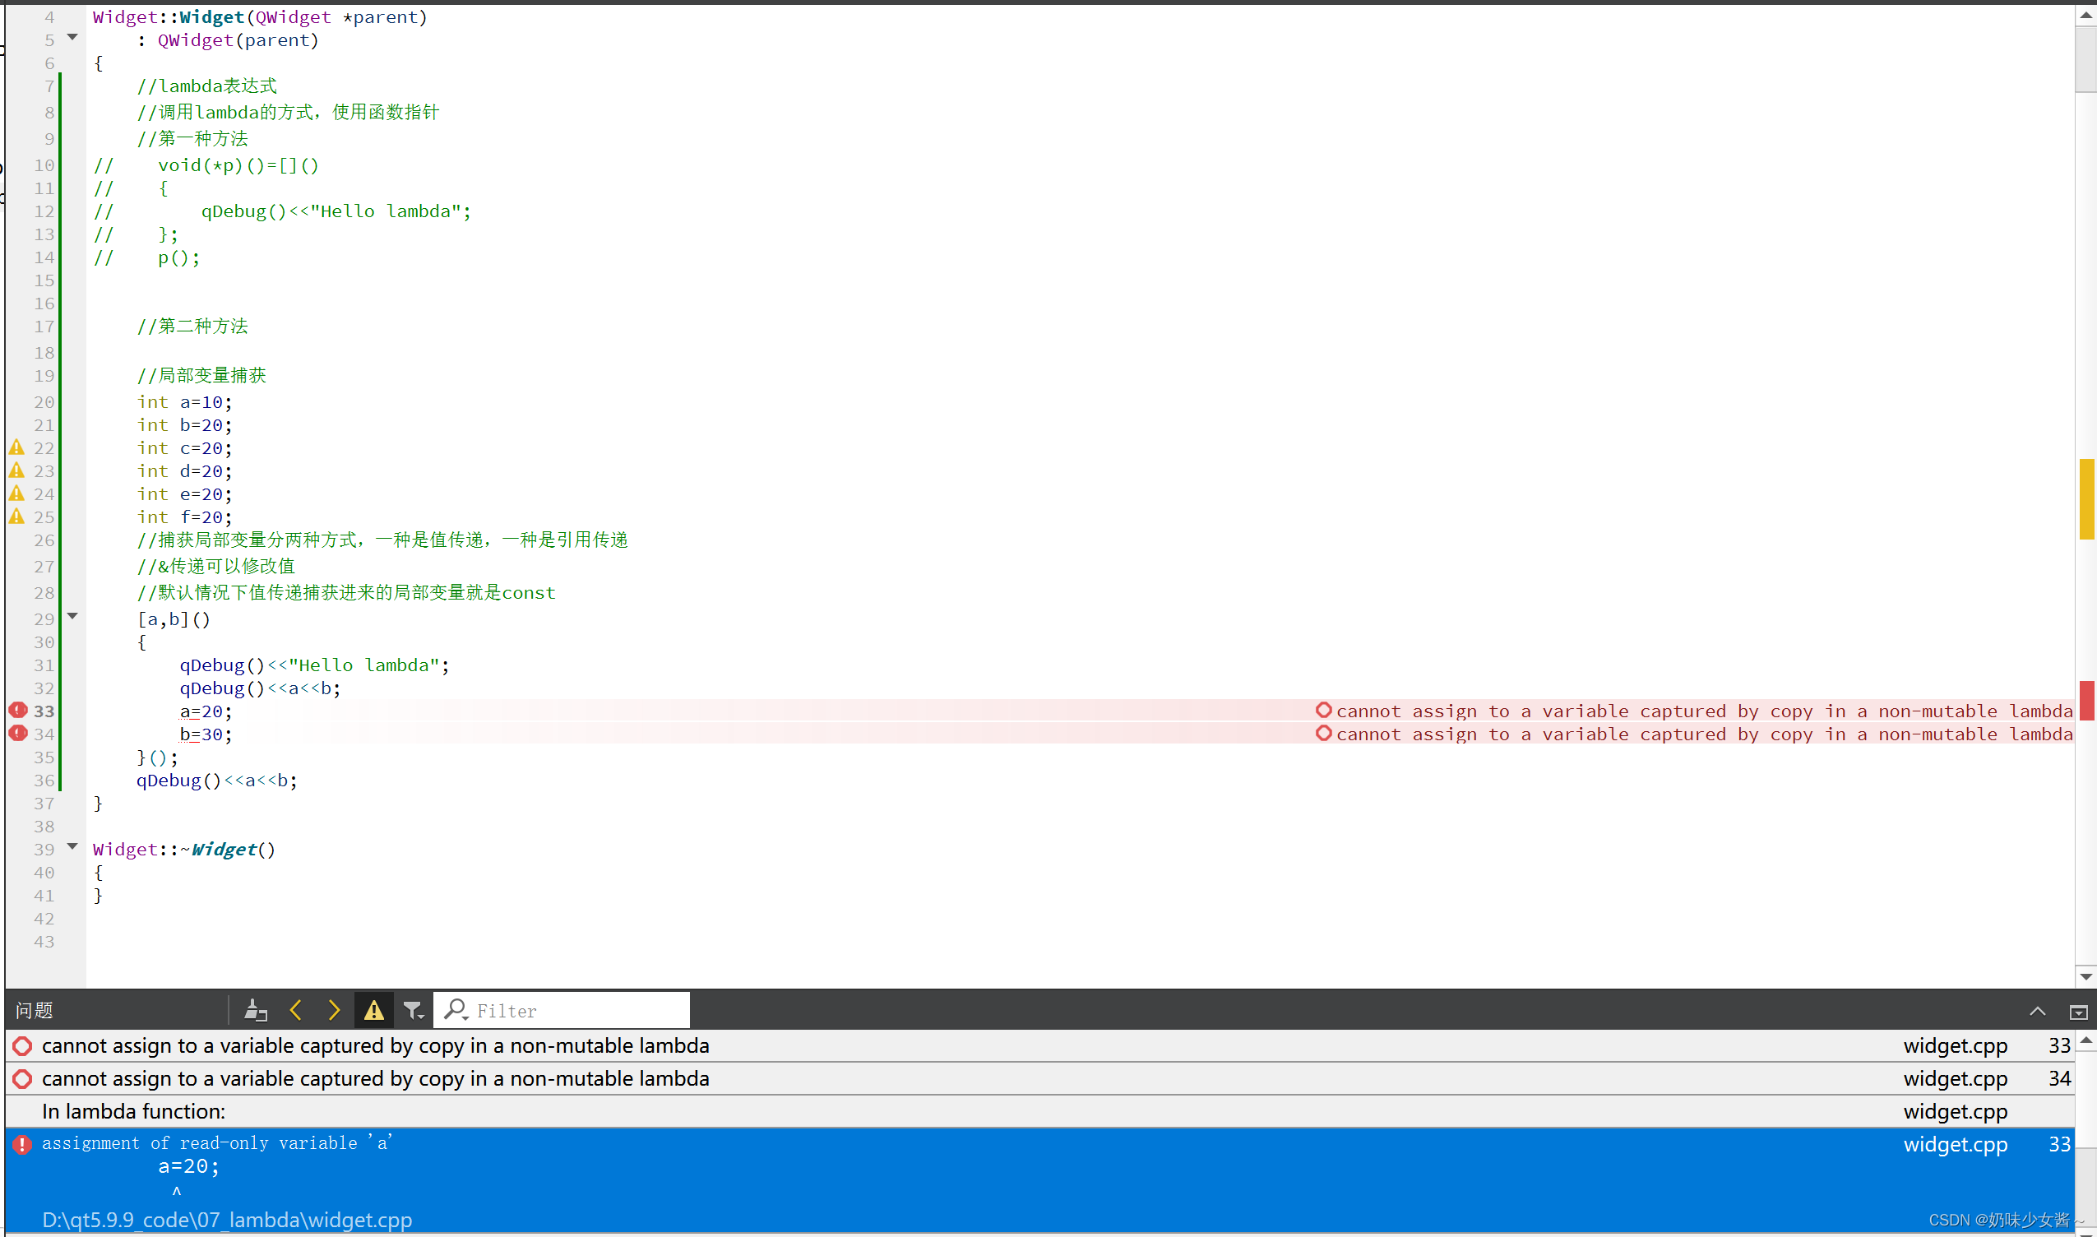Image resolution: width=2097 pixels, height=1237 pixels.
Task: Click 'int a=10;' declaration line
Action: [184, 403]
